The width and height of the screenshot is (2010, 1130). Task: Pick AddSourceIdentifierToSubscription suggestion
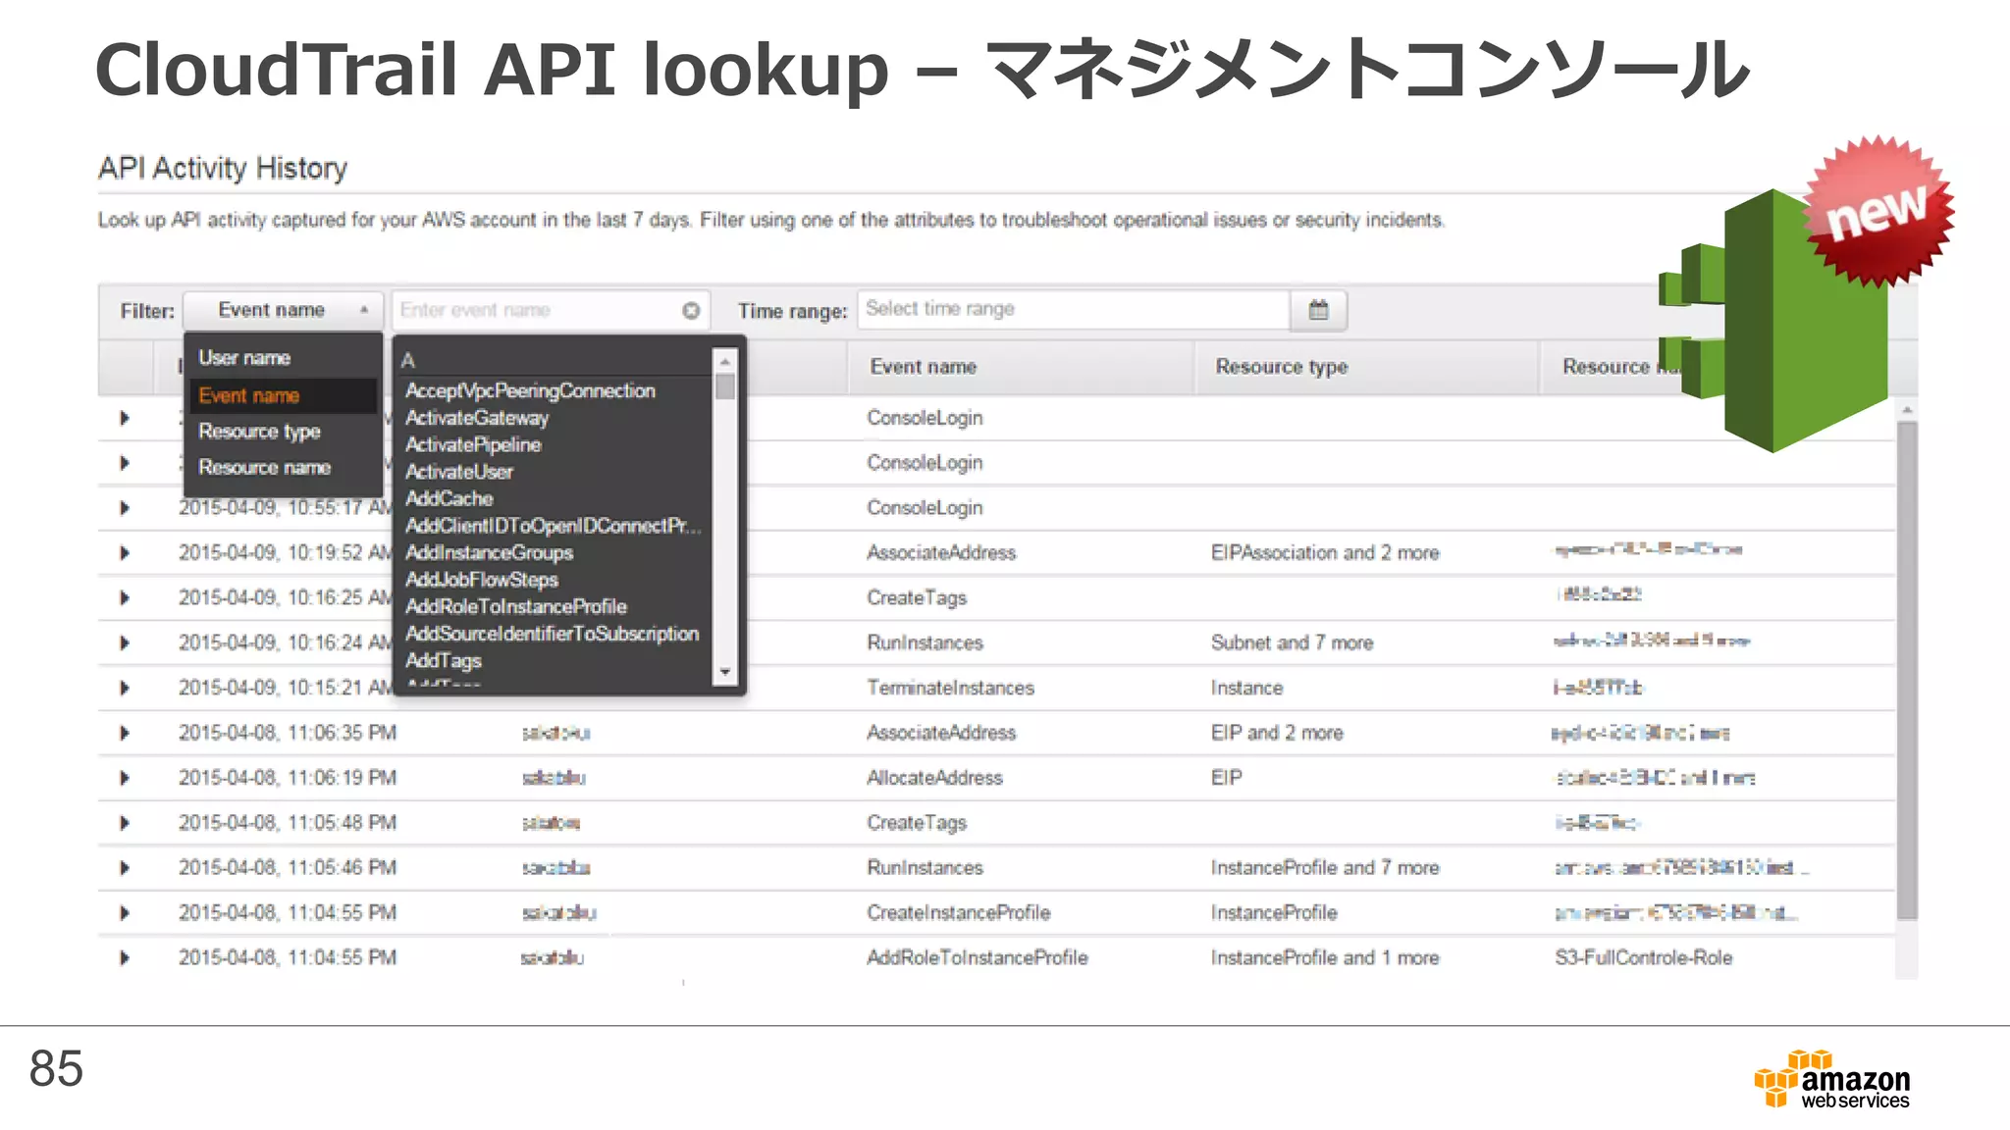(x=552, y=634)
